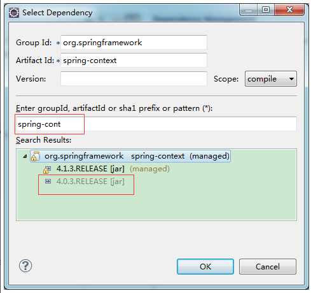Click the Scope dropdown arrow

point(291,79)
